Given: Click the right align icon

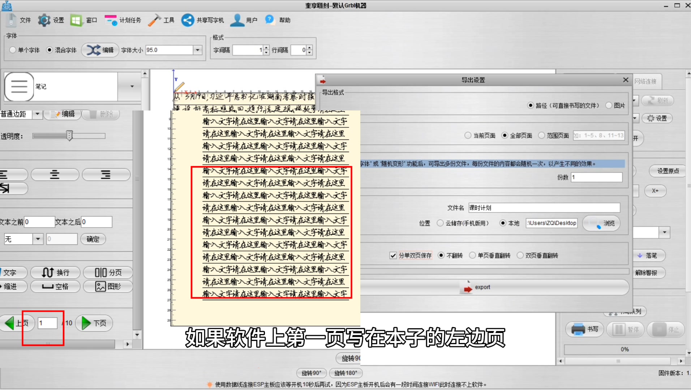Looking at the screenshot, I should point(106,175).
